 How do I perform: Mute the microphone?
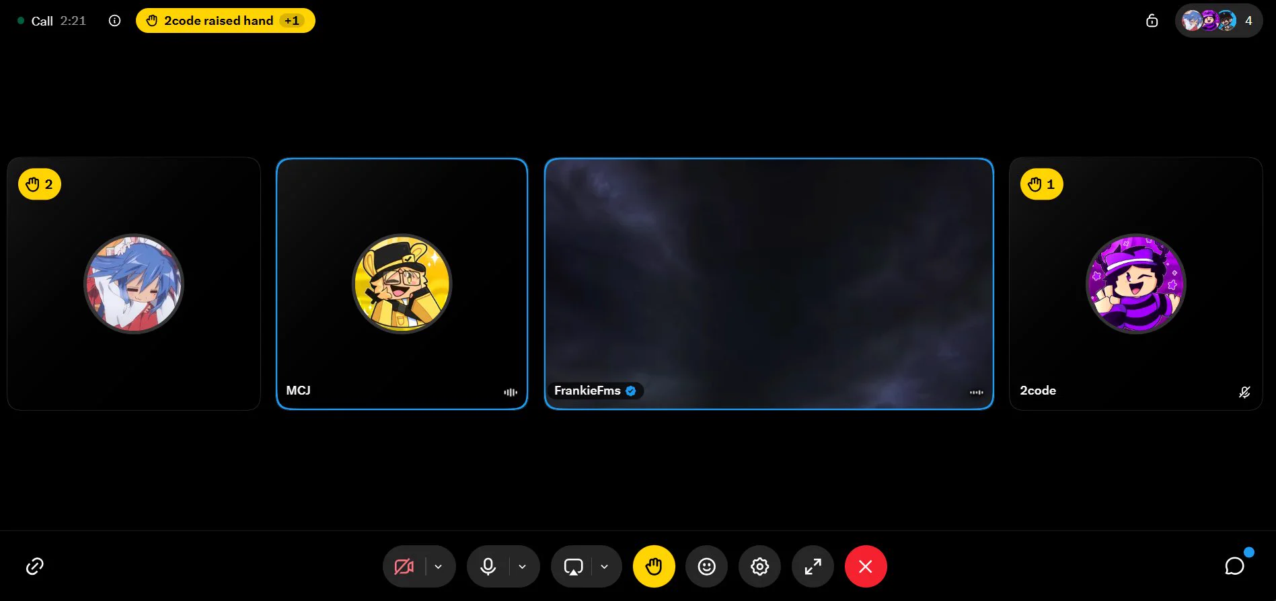tap(488, 567)
